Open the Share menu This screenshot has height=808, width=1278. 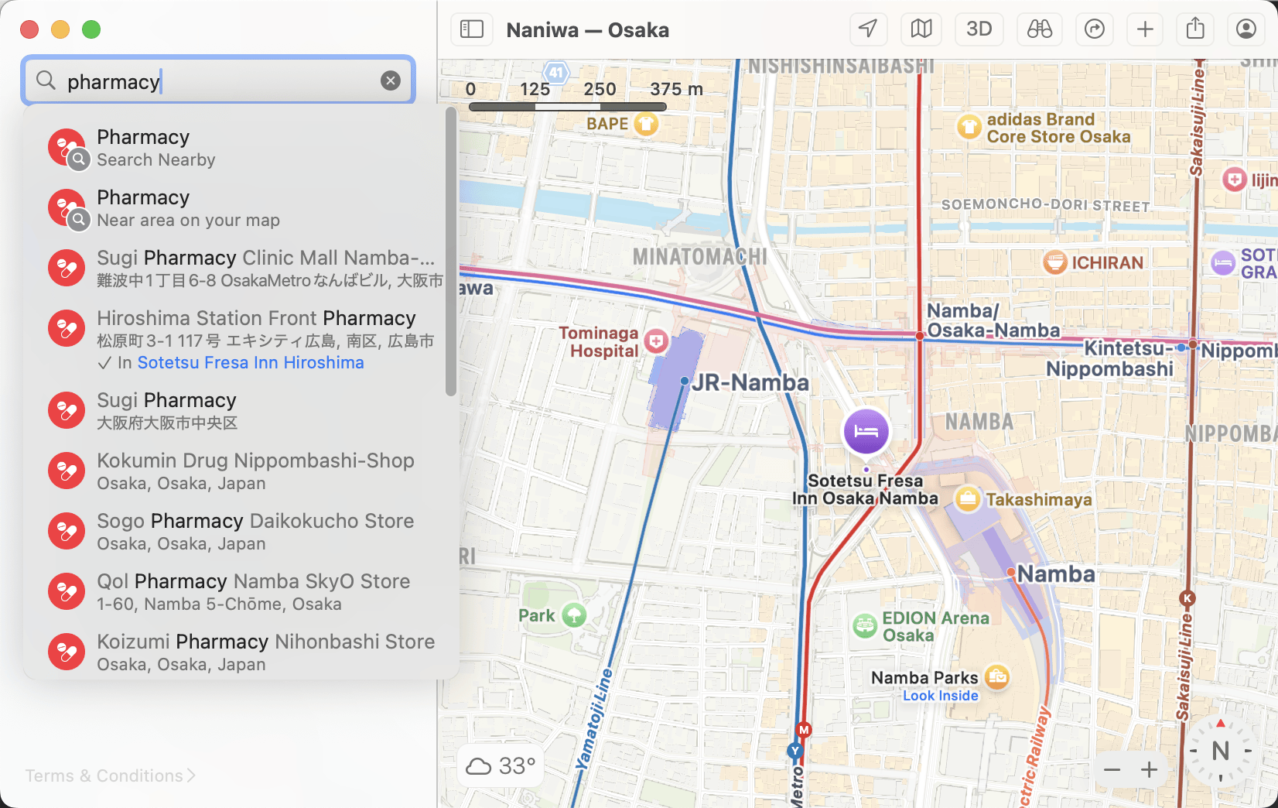pyautogui.click(x=1196, y=29)
